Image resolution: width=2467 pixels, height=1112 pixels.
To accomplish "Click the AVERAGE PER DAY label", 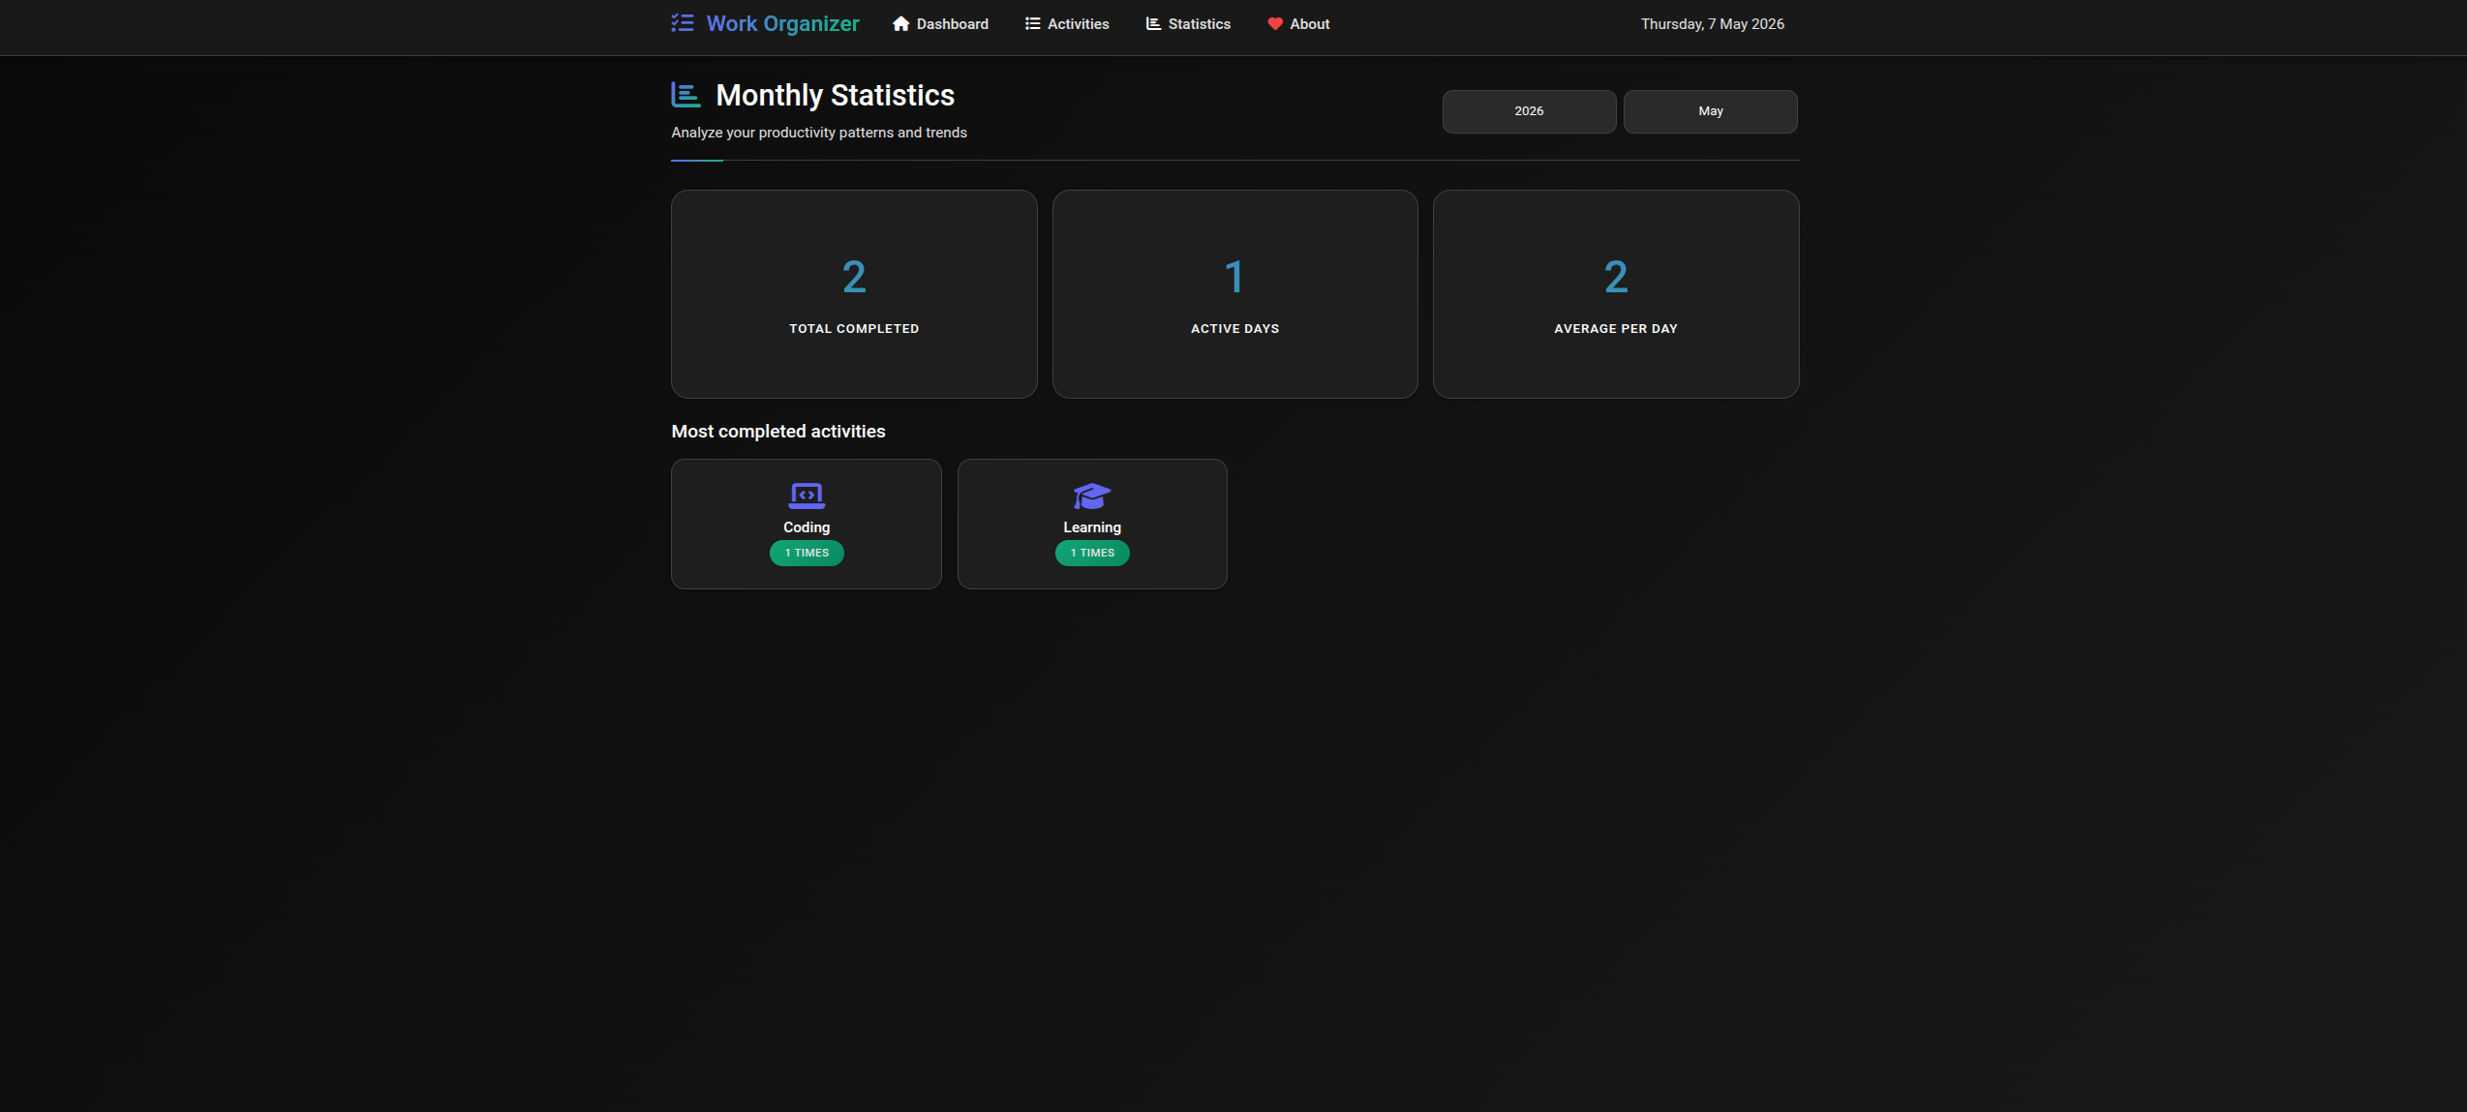I will 1616,329.
